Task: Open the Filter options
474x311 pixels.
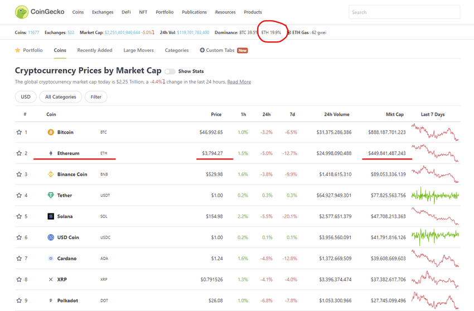Action: 96,97
